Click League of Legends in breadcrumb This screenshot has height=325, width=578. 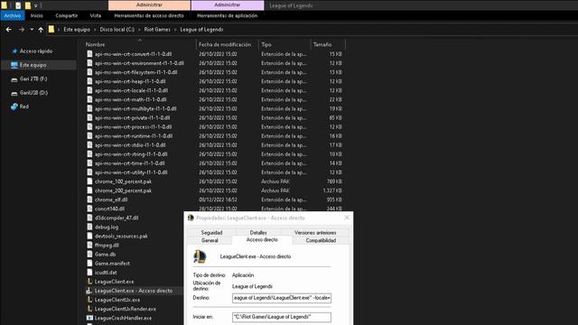[x=201, y=30]
